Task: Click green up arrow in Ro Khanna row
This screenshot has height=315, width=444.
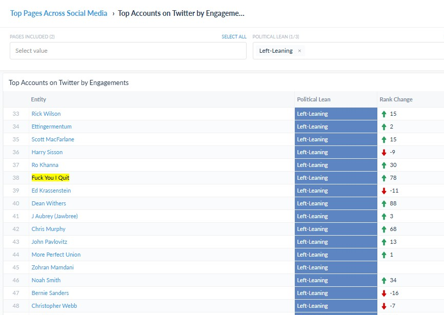Action: 384,165
